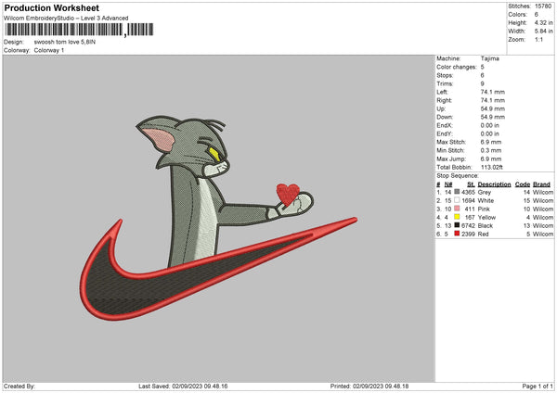Viewport: 557px width, 393px height.
Task: Click the 'Brand' column header
Action: [541, 184]
